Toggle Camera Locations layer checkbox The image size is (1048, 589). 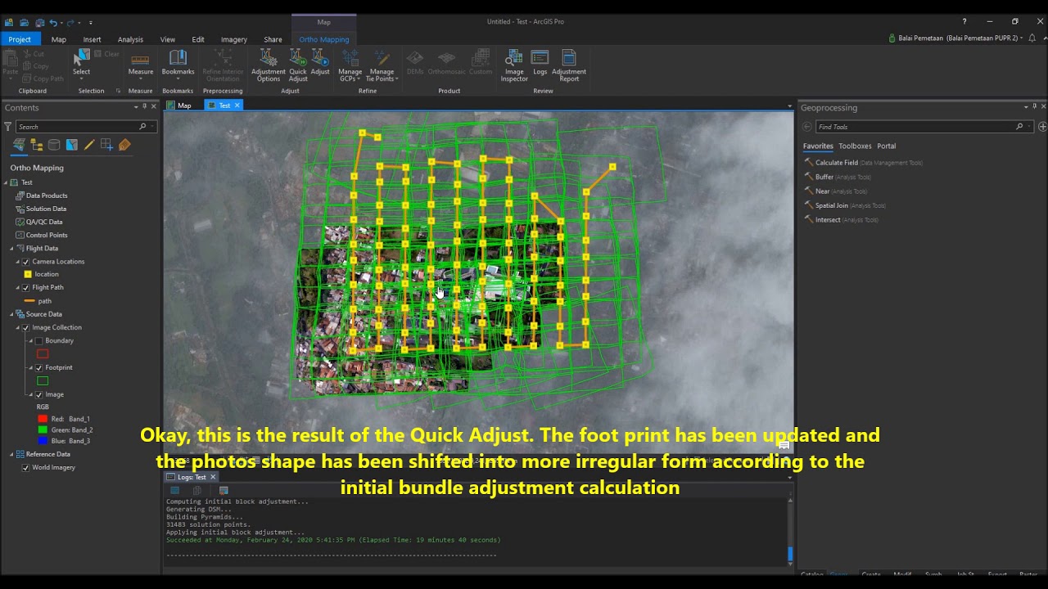point(25,262)
